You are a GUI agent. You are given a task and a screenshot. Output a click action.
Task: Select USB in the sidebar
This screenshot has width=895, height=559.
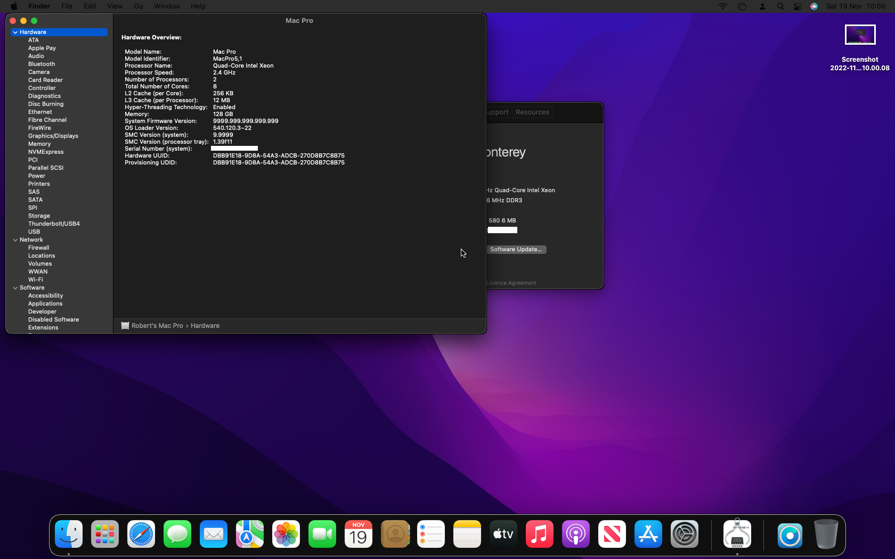(34, 232)
